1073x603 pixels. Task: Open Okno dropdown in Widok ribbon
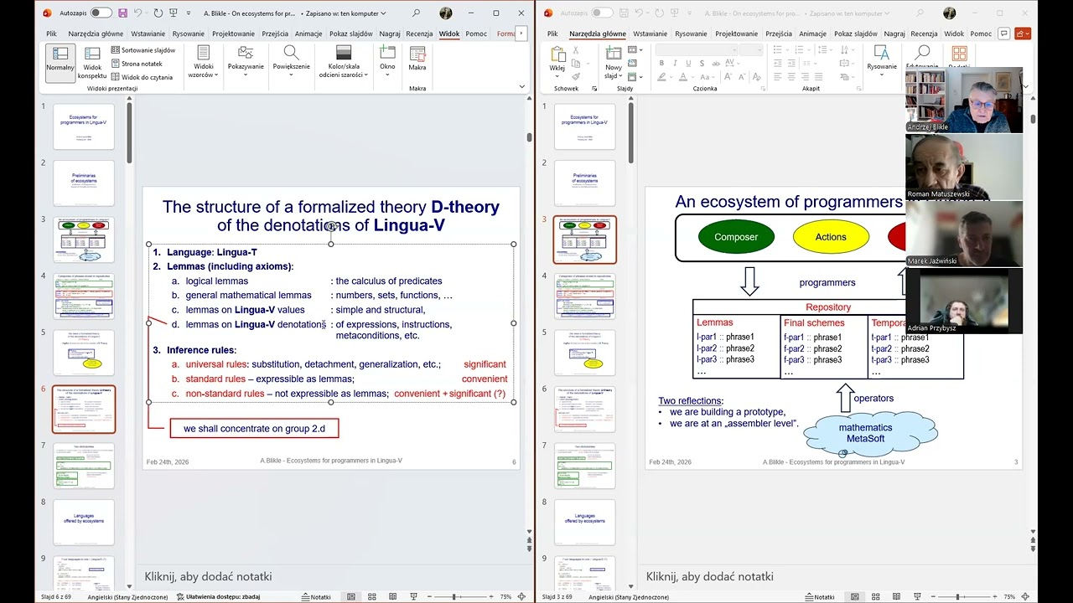(x=387, y=60)
